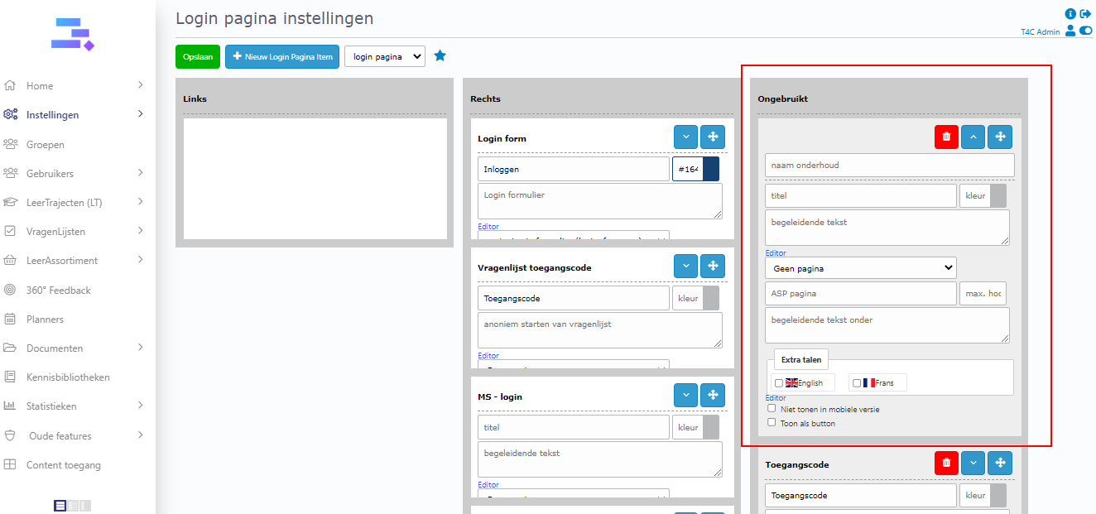Click the naam onderhoud input field
Image resolution: width=1096 pixels, height=514 pixels.
click(x=889, y=165)
